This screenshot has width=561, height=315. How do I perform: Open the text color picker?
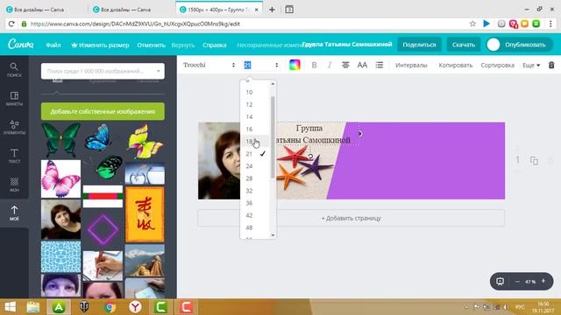(x=295, y=65)
